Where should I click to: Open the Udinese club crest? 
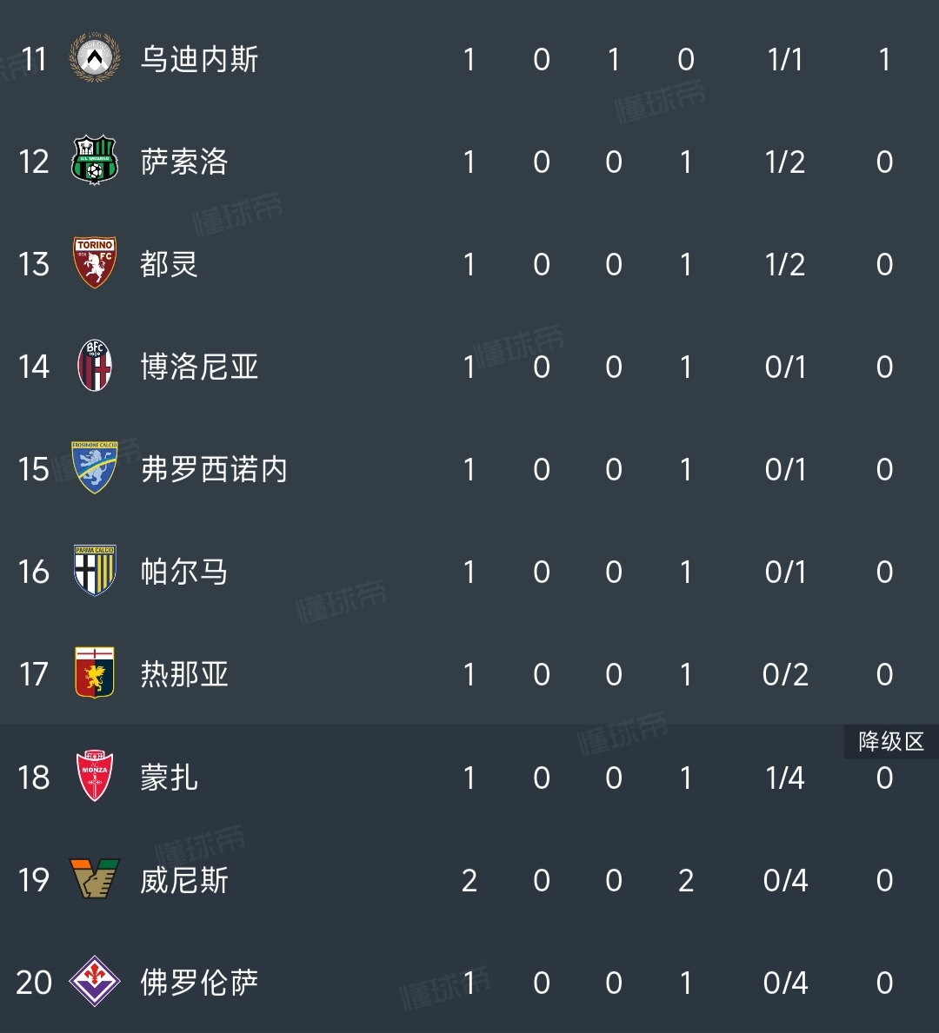(x=94, y=58)
